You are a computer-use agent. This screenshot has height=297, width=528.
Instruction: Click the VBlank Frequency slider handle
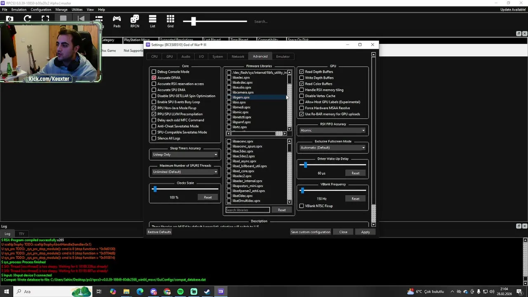302,190
